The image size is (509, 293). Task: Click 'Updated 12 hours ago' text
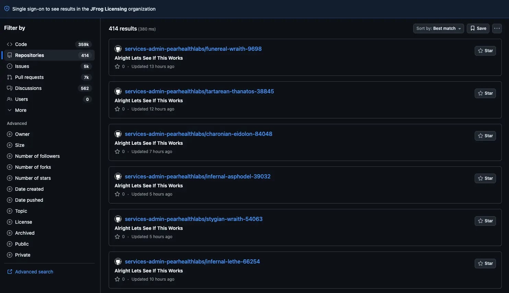point(153,109)
